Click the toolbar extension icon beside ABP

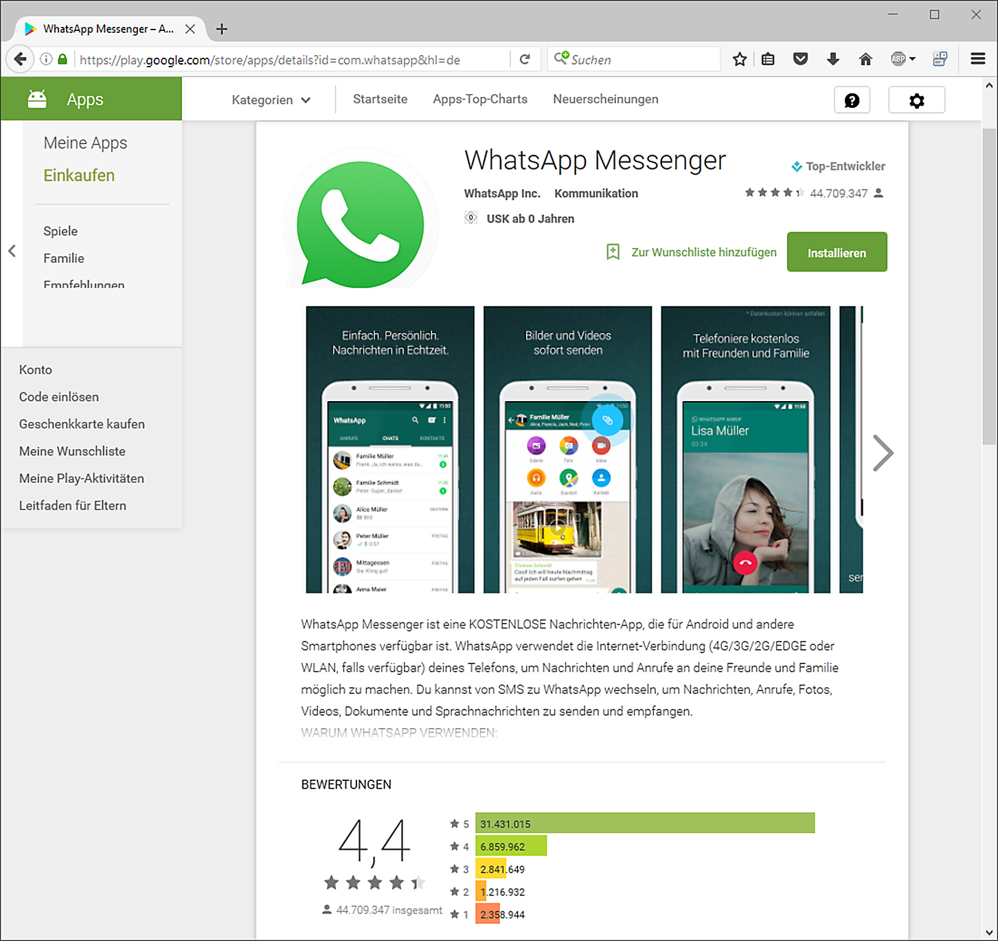940,59
